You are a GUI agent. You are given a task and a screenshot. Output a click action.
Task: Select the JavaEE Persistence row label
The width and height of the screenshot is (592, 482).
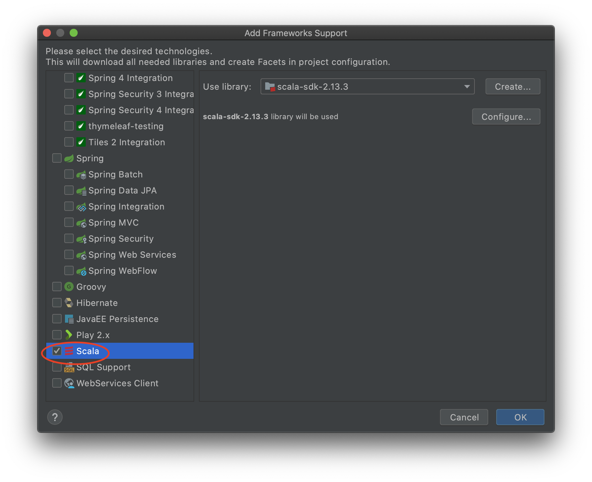[117, 319]
